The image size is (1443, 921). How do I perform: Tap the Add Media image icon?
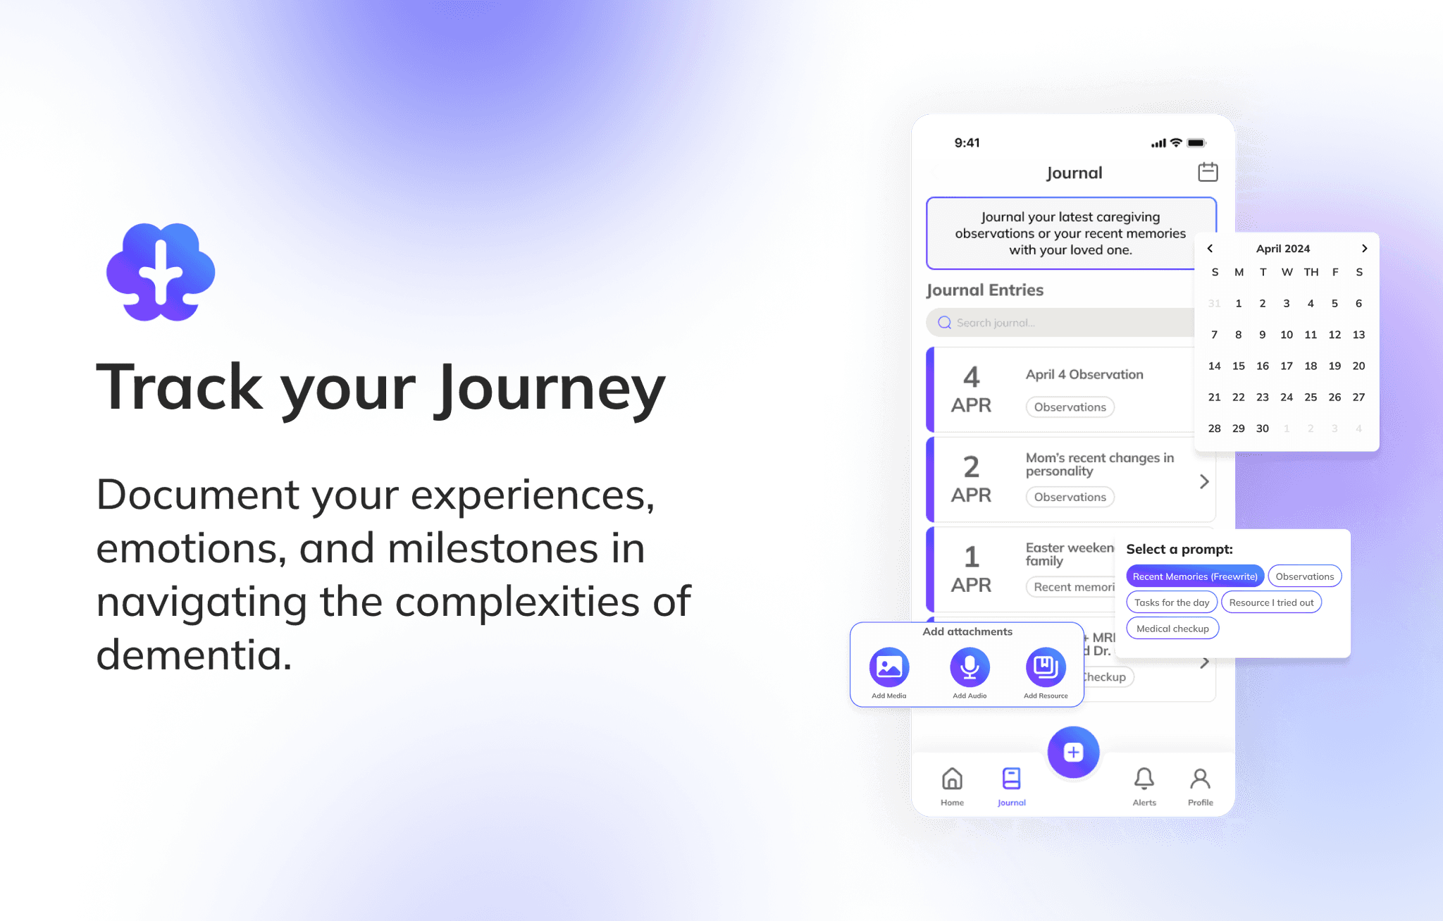888,667
